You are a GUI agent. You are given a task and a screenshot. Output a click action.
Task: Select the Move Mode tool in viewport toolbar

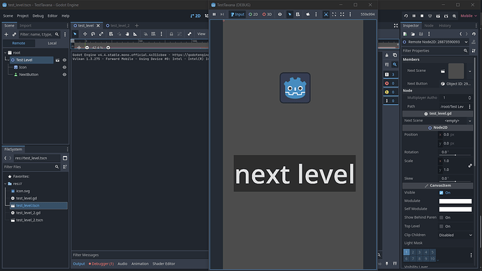pos(85,34)
